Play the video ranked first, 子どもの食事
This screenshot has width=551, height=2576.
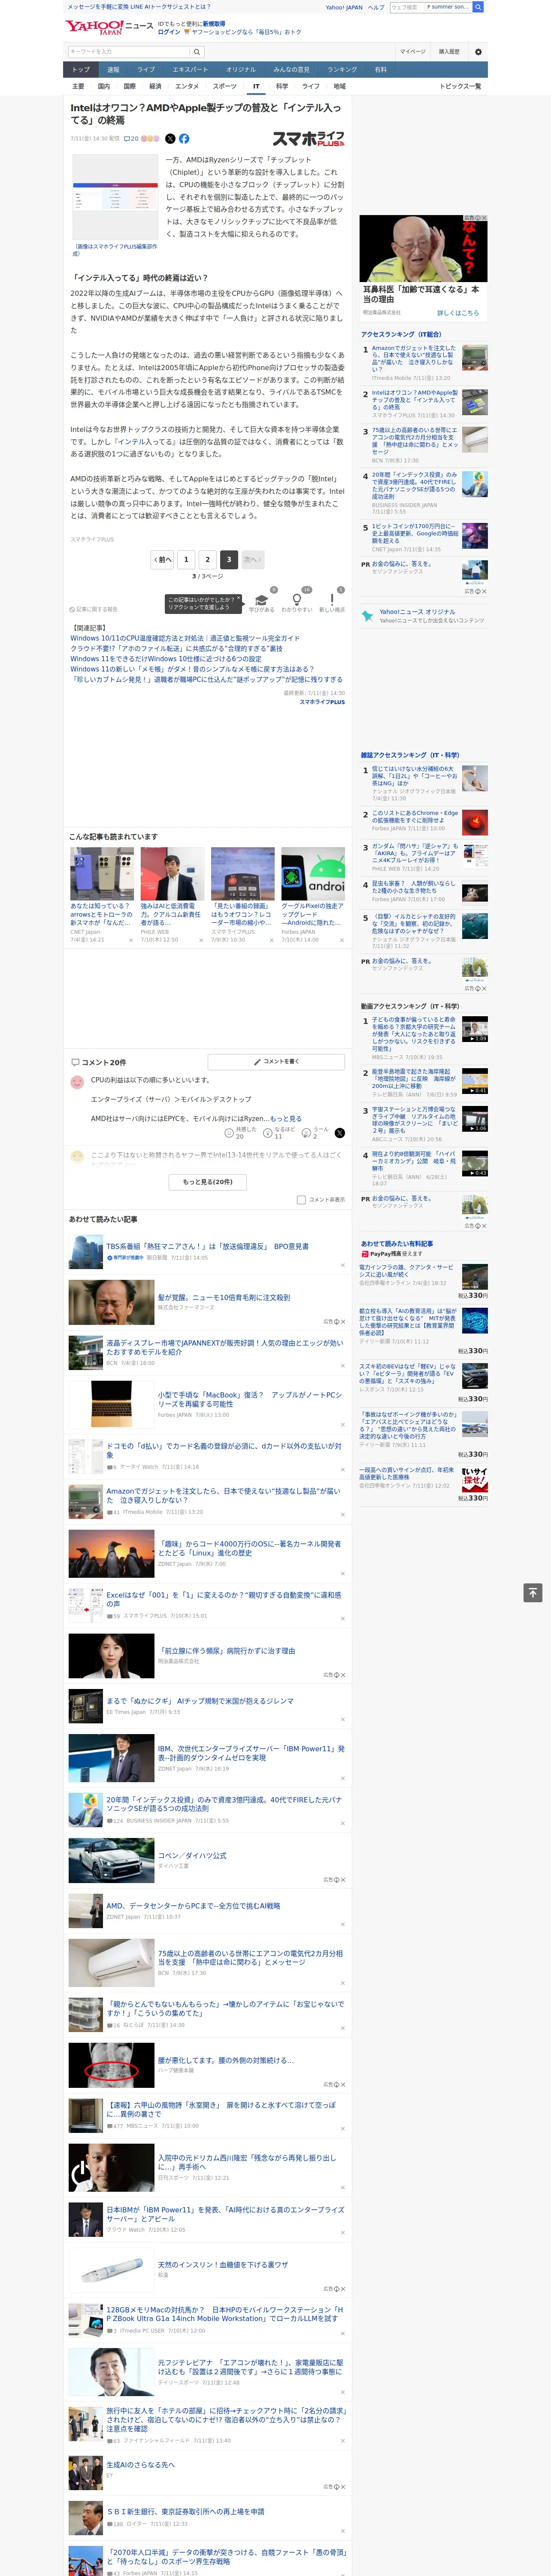coord(475,1029)
